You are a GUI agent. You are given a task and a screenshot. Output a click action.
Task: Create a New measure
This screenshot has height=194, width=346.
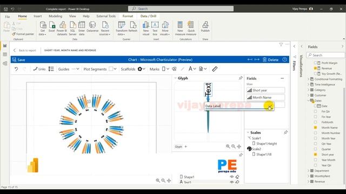click(x=180, y=28)
